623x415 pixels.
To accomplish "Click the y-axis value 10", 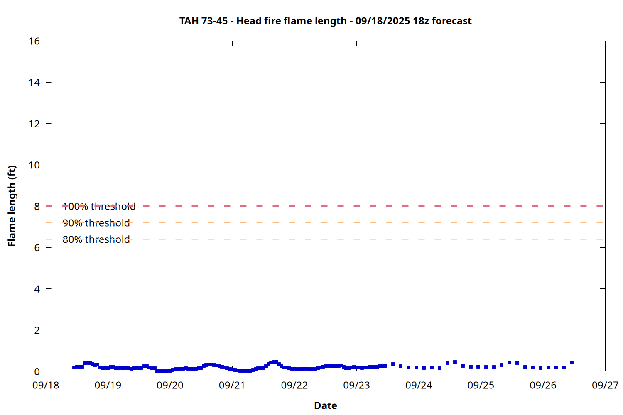I will pos(34,165).
